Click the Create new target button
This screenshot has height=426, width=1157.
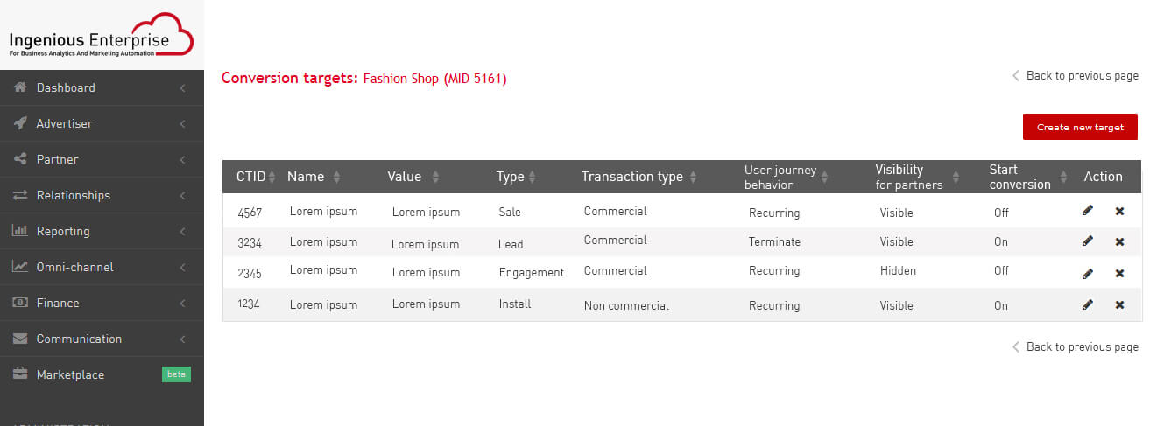click(1080, 127)
